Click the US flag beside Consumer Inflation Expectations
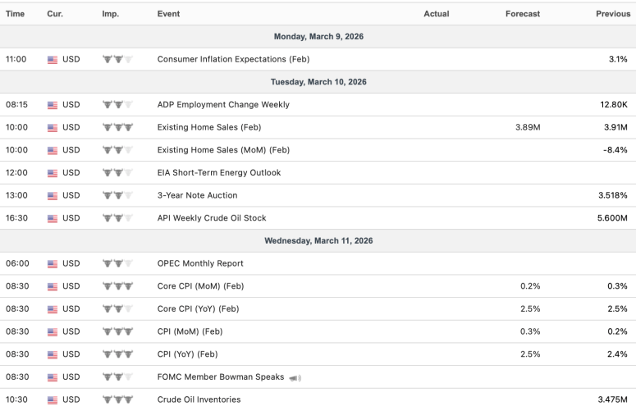 [53, 60]
